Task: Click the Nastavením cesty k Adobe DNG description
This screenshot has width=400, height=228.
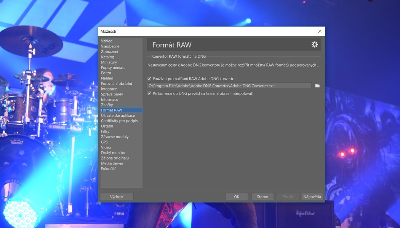Action: tap(234, 65)
